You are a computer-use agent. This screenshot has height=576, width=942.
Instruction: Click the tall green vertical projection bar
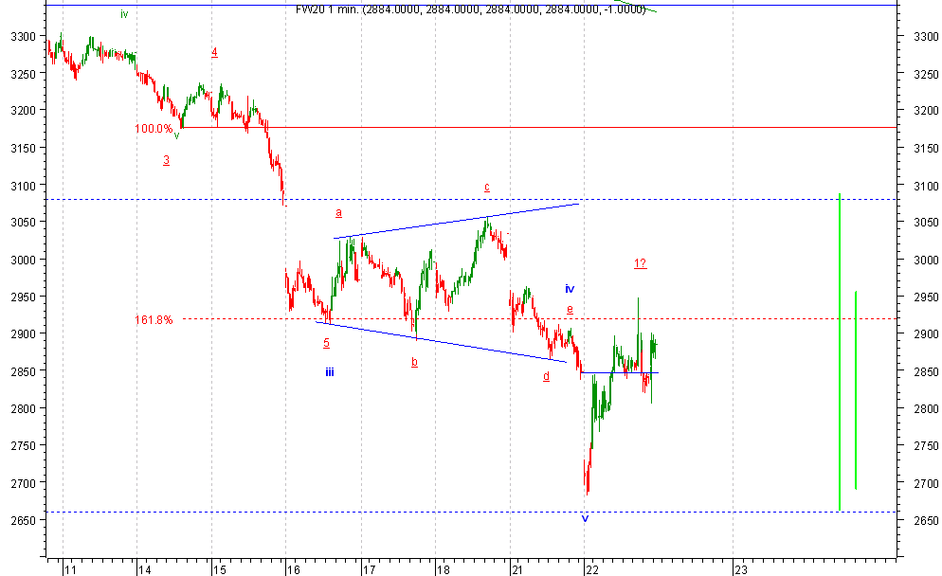[x=840, y=351]
